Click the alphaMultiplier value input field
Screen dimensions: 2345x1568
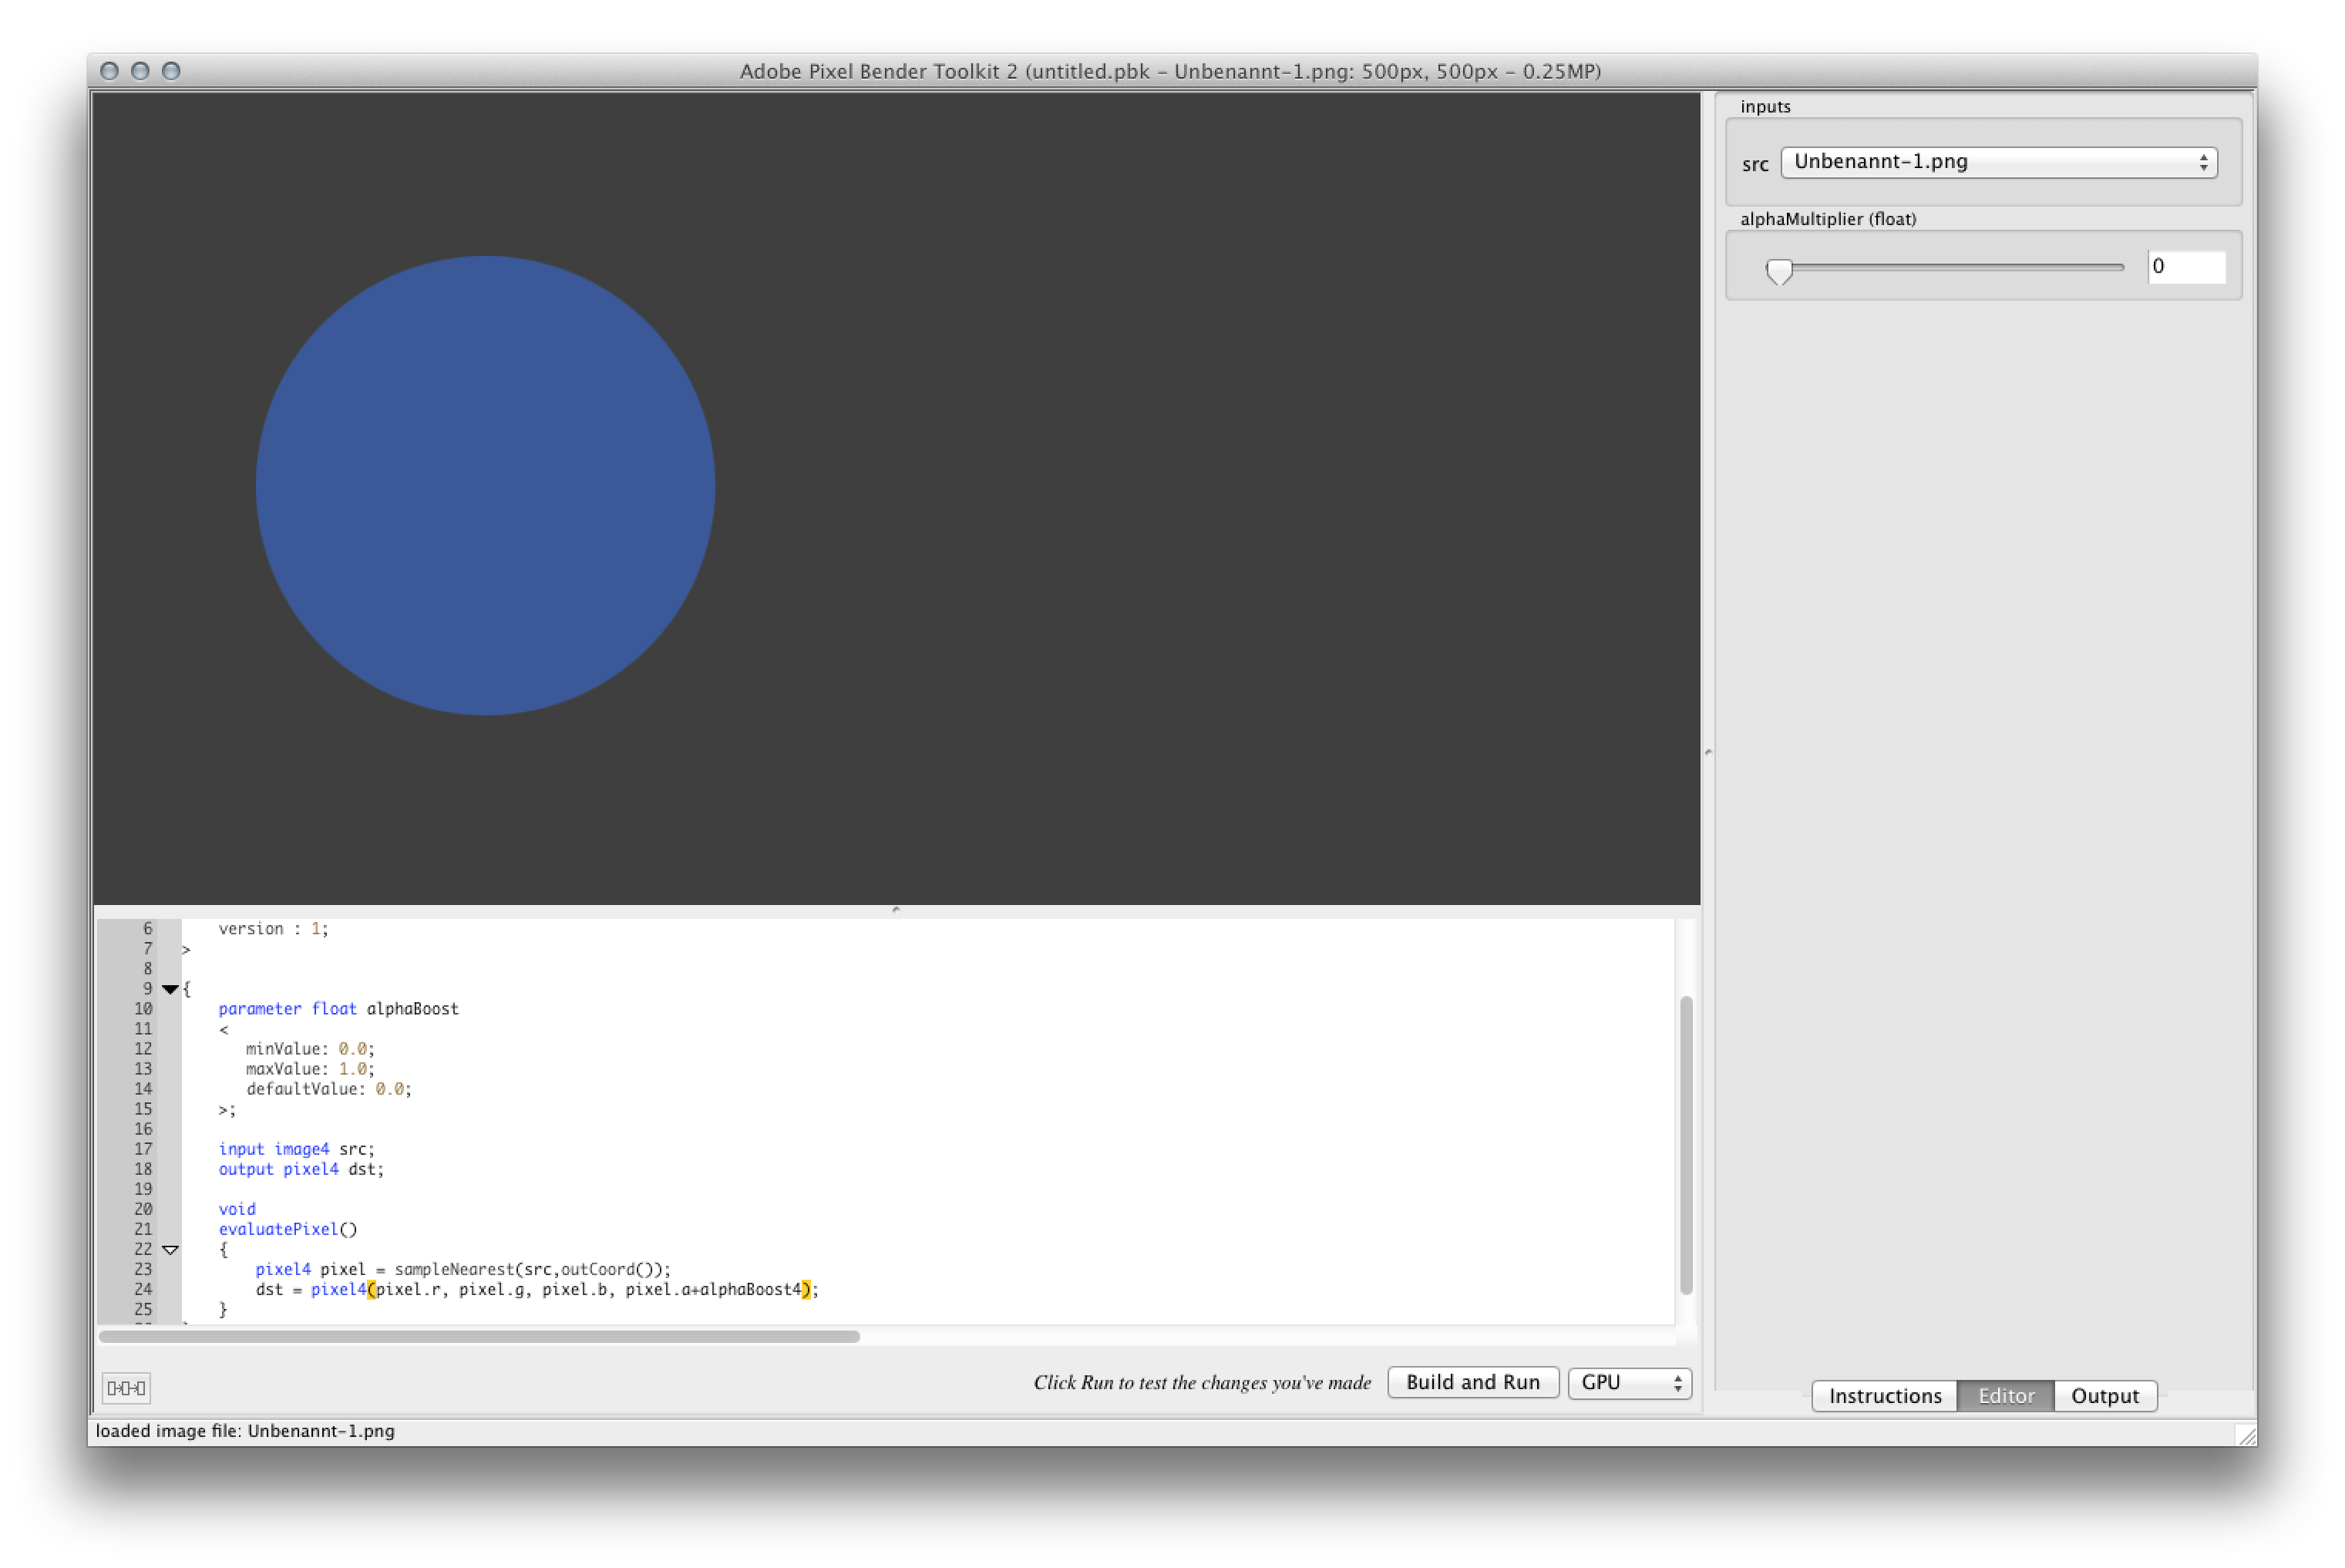point(2186,266)
